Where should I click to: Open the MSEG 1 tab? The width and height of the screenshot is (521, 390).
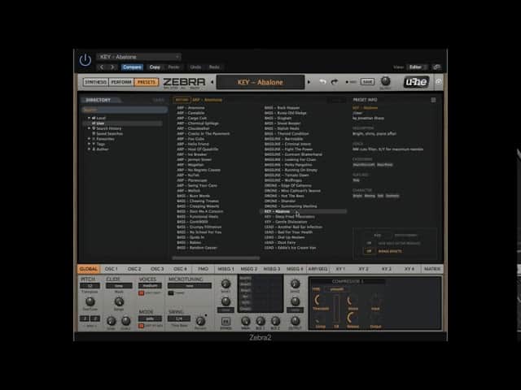pyautogui.click(x=226, y=269)
